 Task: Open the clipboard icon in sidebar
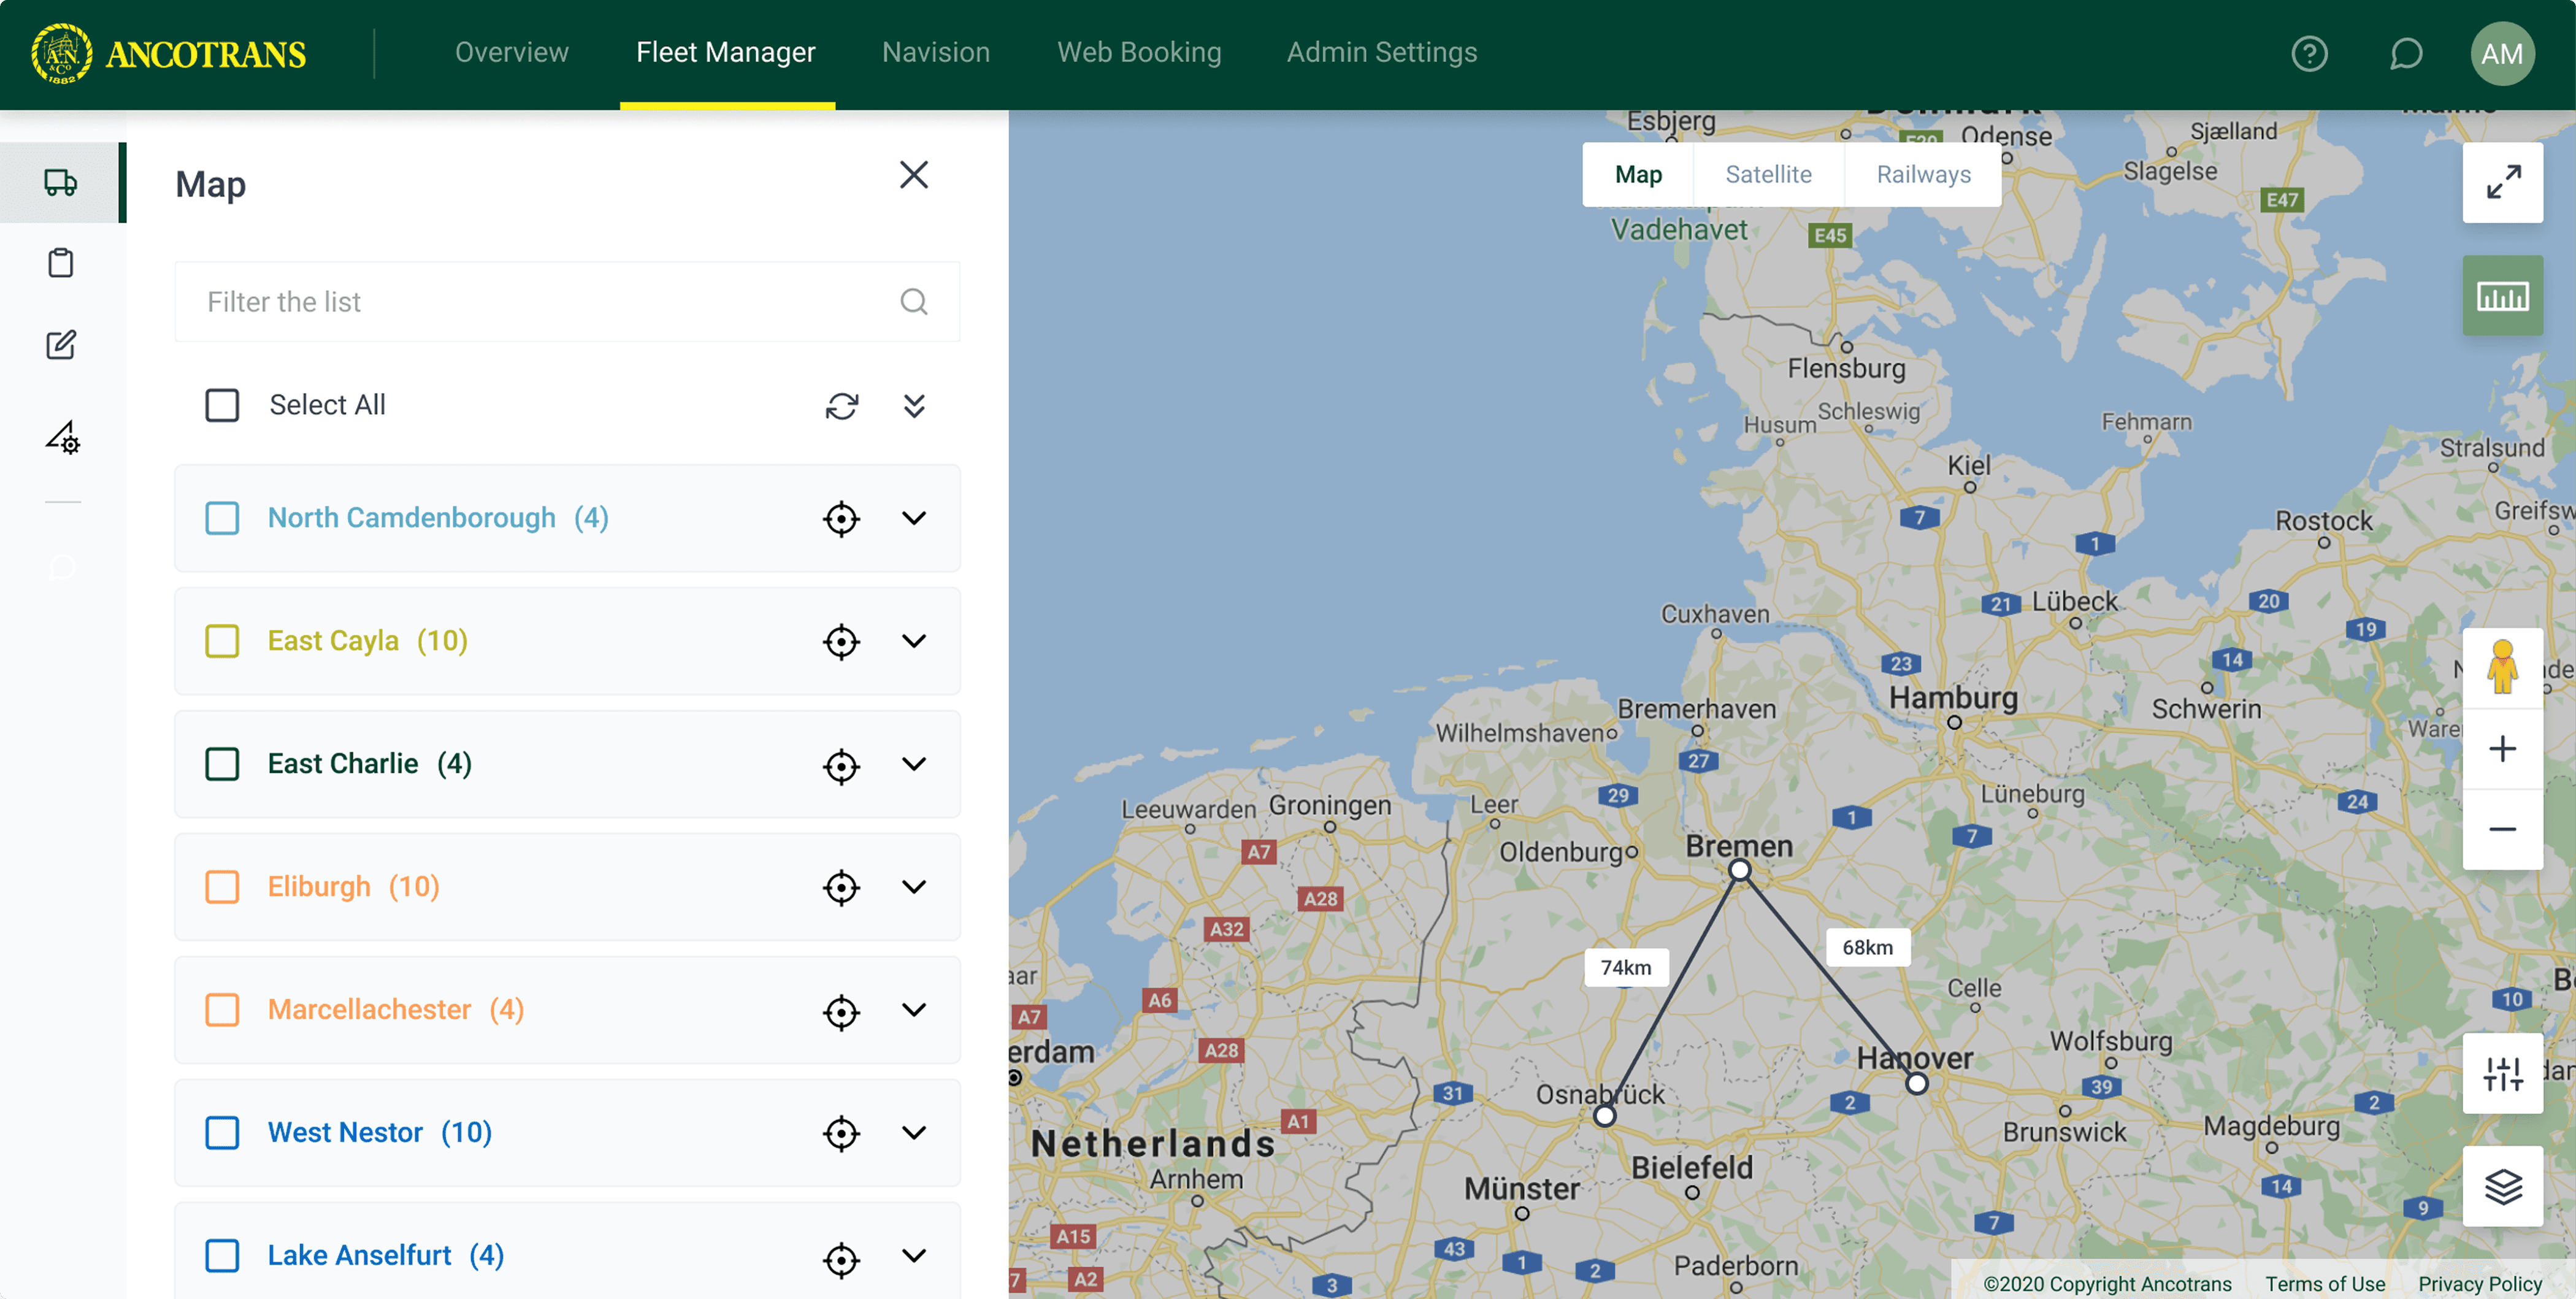(x=61, y=263)
